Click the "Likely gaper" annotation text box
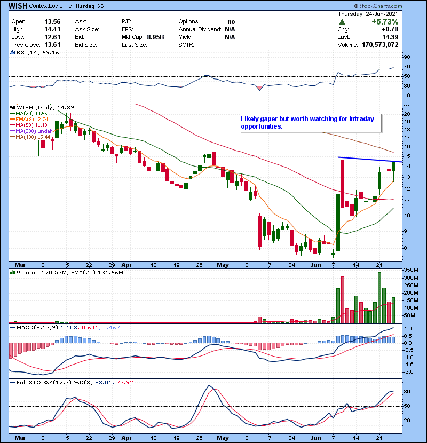The width and height of the screenshot is (427, 443). [311, 123]
